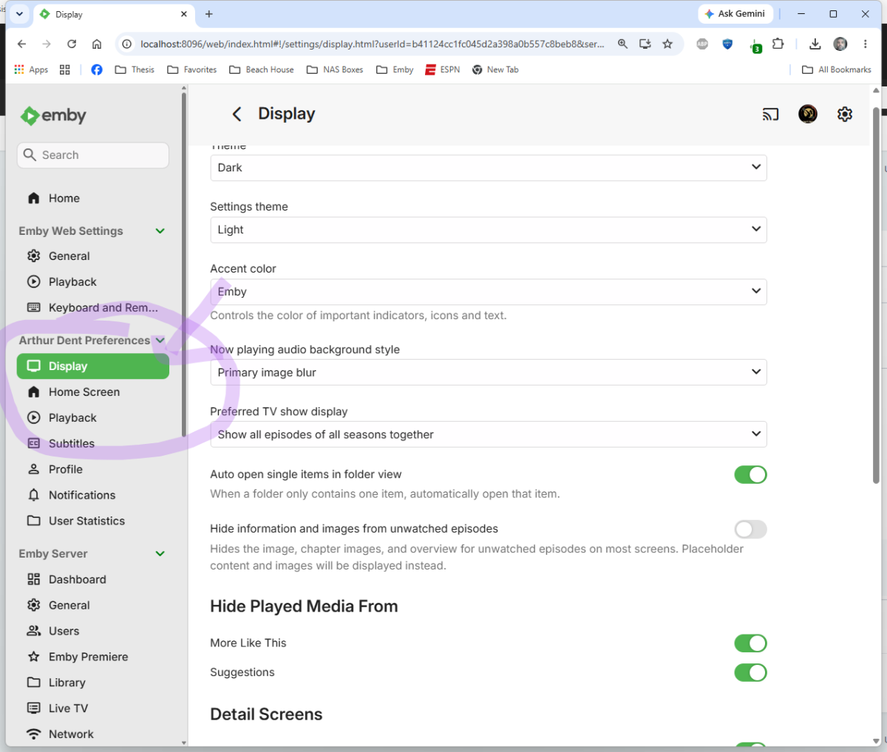This screenshot has height=752, width=887.
Task: Click the sidebar scrollbar down arrow
Action: pos(184,742)
